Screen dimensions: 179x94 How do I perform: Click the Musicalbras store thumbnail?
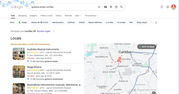(x=19, y=89)
